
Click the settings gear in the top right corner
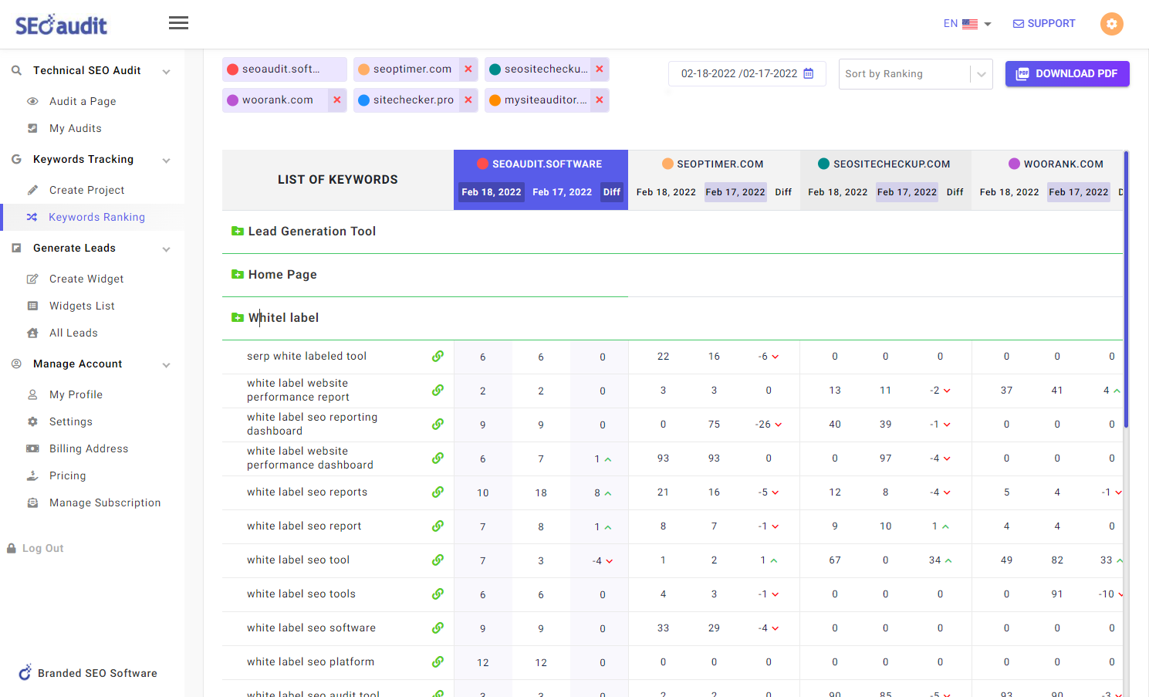pos(1111,24)
